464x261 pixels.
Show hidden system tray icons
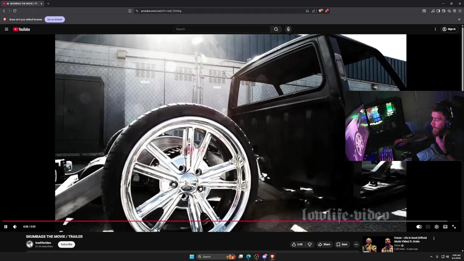(431, 257)
